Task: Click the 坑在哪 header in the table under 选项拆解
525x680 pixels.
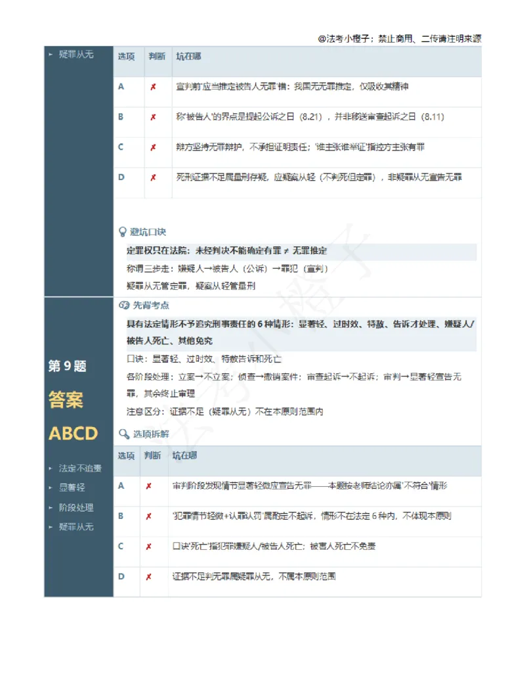Action: coord(184,456)
